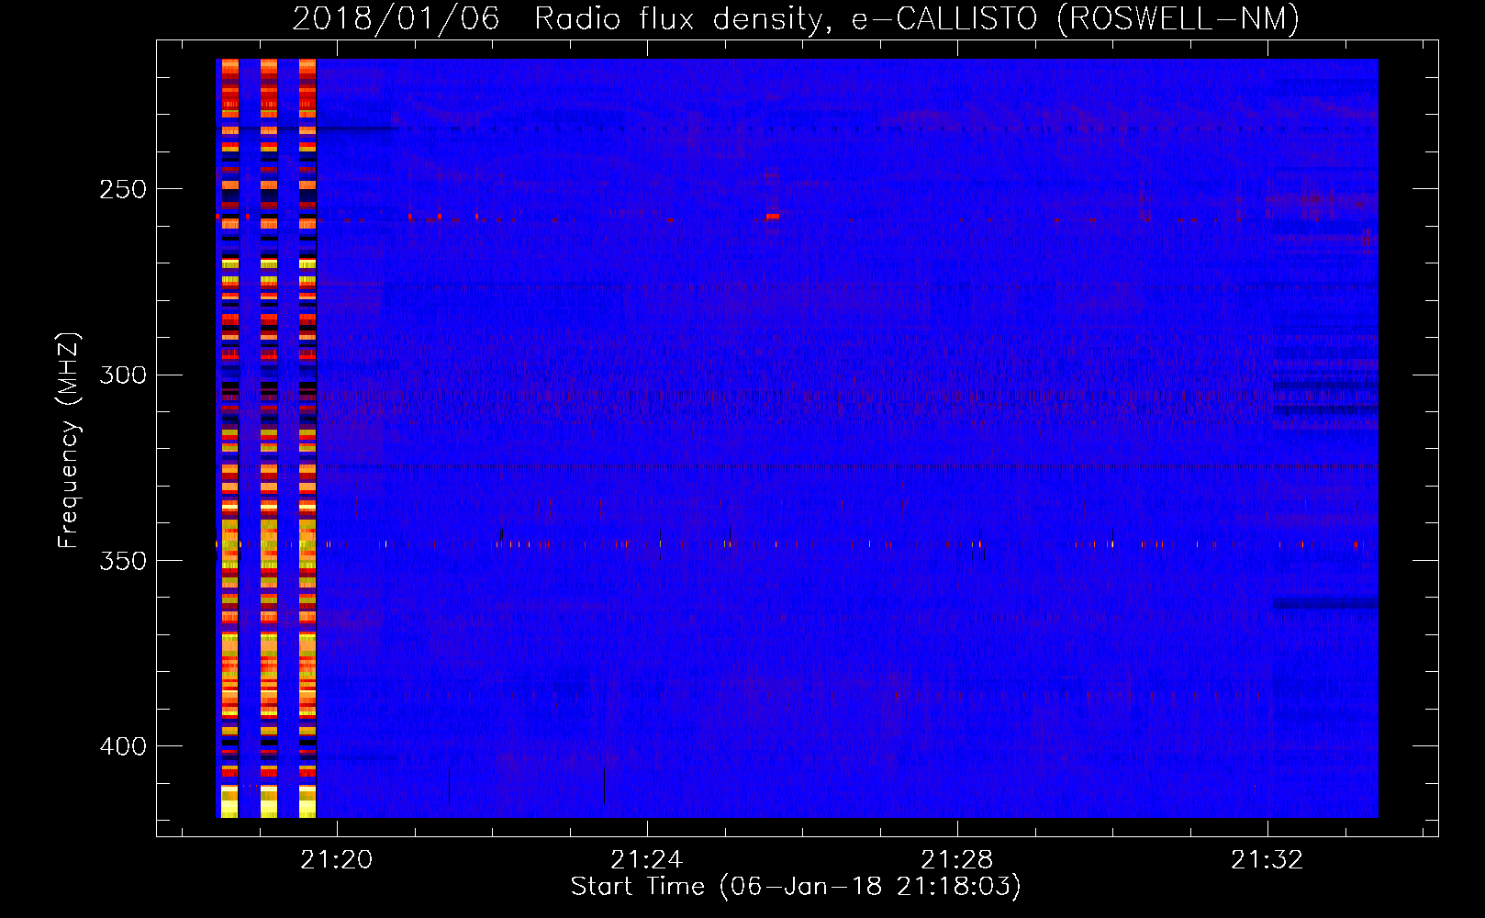
Task: Click the 250 frequency tick label
Action: (x=123, y=190)
